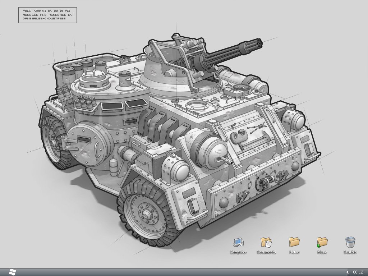Viewport: 368px width, 276px height.
Task: Click the green badge on Music folder
Action: 318,245
